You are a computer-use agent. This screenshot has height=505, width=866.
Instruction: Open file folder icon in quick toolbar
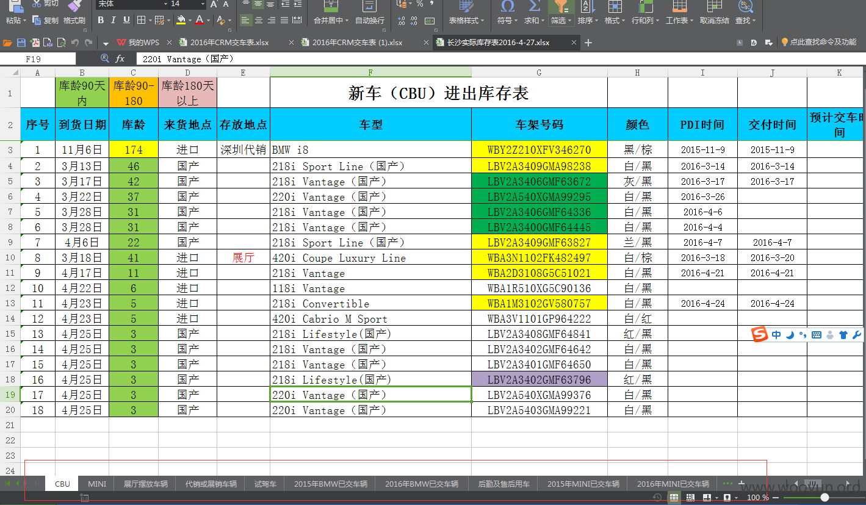[x=7, y=43]
